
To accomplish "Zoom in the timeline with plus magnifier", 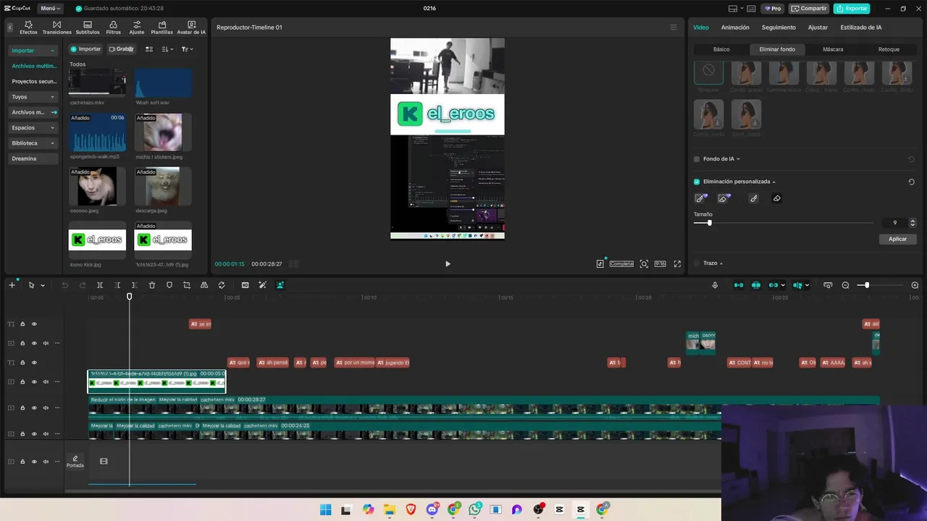I will coord(915,285).
